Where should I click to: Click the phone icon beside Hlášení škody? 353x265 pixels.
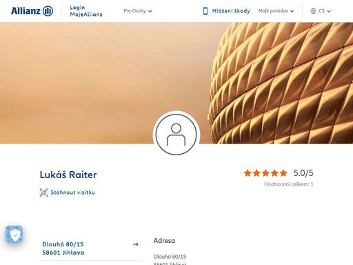(x=205, y=11)
